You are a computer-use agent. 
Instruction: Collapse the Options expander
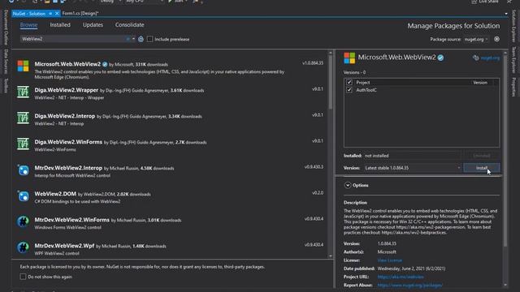point(348,185)
